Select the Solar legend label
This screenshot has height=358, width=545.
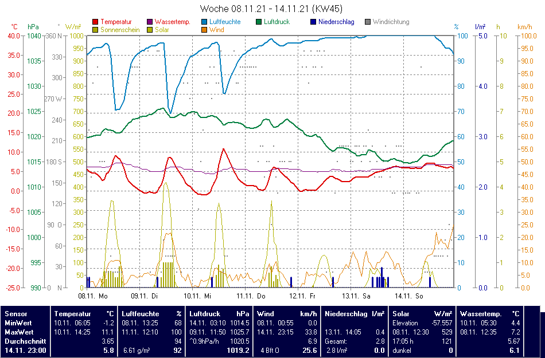(x=162, y=30)
